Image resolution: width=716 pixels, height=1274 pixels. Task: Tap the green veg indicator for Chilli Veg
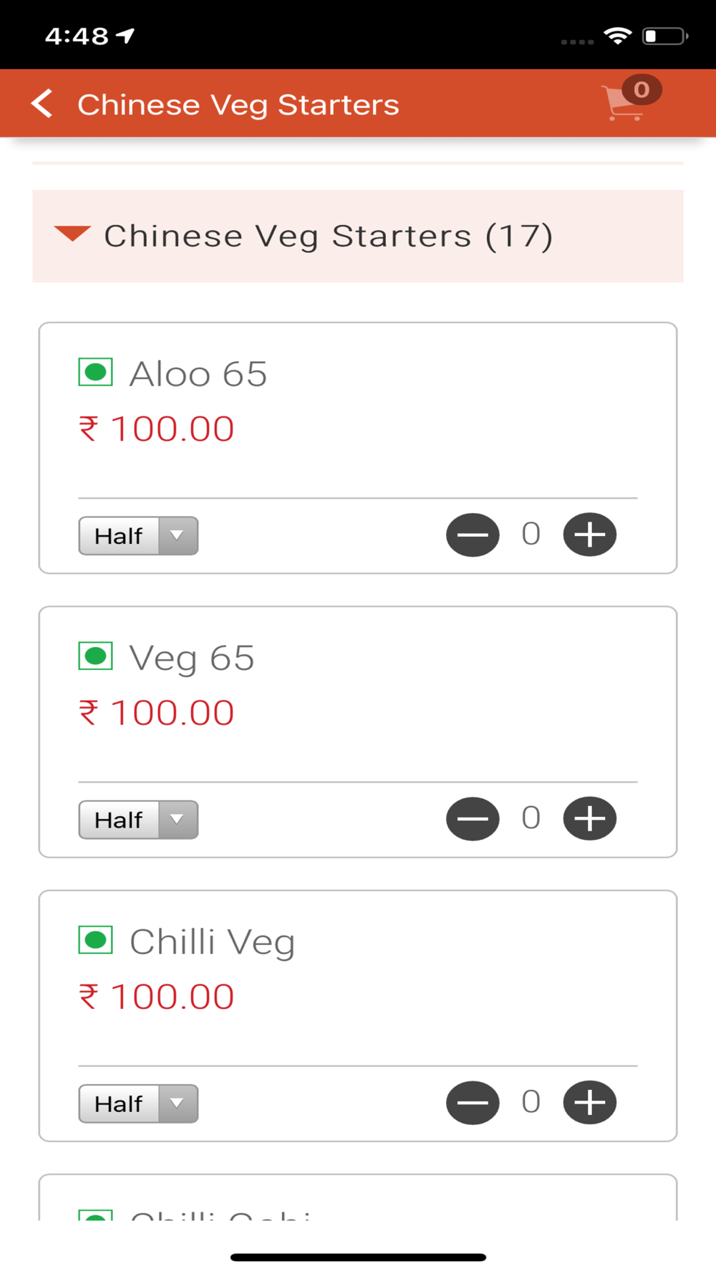[95, 940]
